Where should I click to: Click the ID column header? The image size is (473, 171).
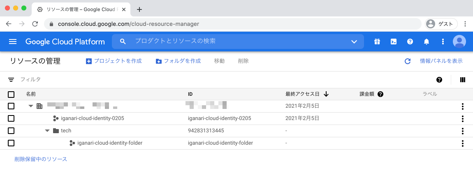[x=190, y=94]
